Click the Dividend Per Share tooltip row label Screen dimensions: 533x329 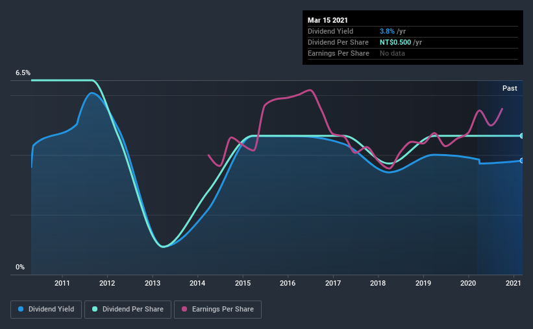pos(338,42)
